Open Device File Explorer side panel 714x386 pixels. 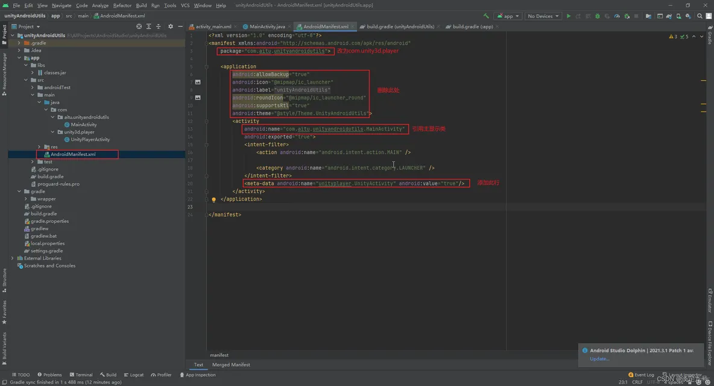tap(710, 344)
